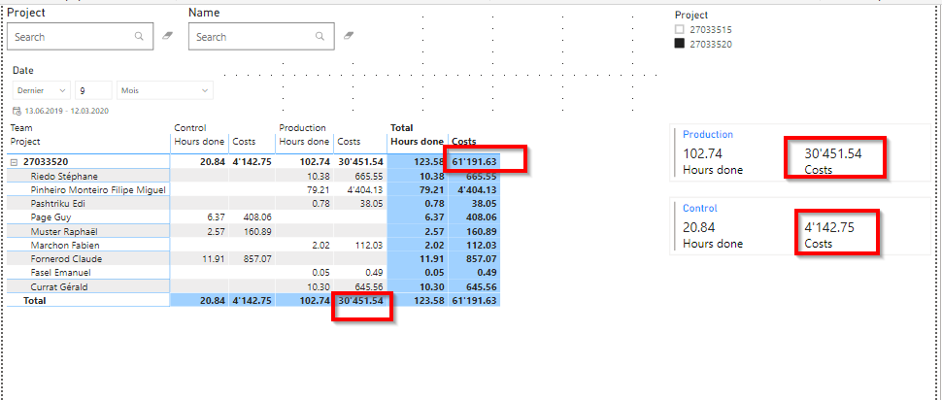Clear Project search with eraser icon
Viewport: 942px width, 400px height.
168,36
